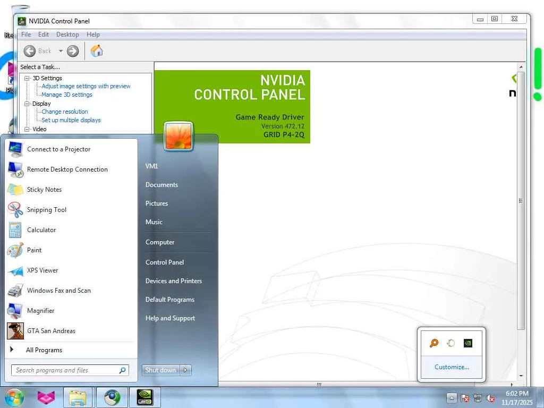Viewport: 544px width, 408px height.
Task: Click the network tray icon
Action: point(478,398)
